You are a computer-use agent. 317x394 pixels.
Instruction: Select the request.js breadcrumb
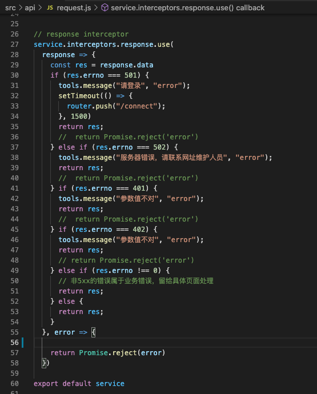pos(74,8)
